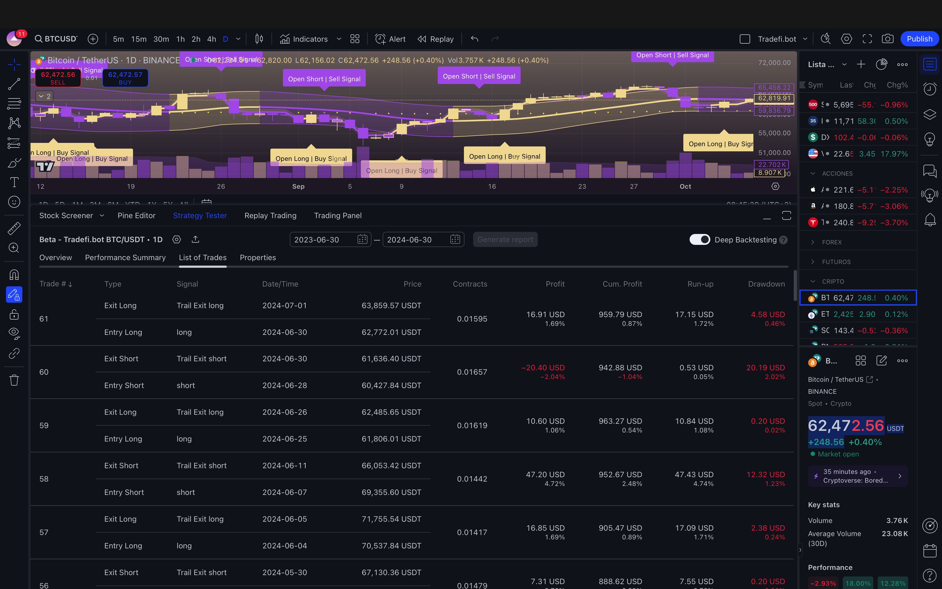Click the magnet mode icon
The height and width of the screenshot is (589, 942).
(x=14, y=275)
